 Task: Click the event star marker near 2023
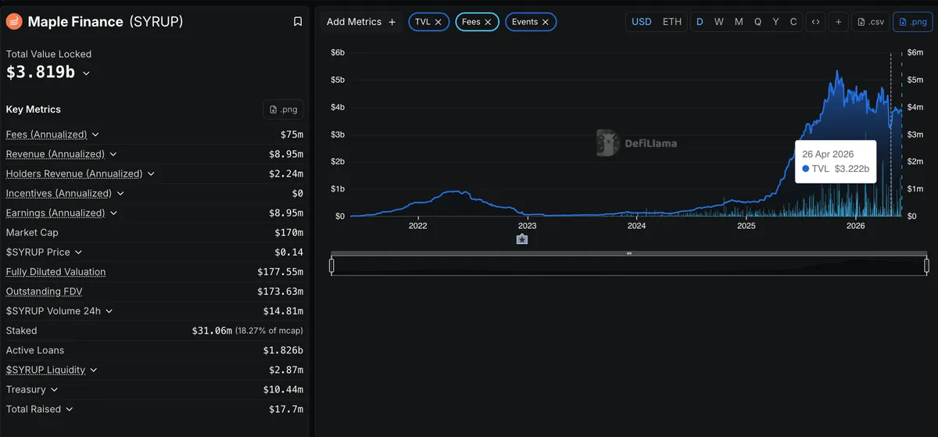(x=522, y=239)
